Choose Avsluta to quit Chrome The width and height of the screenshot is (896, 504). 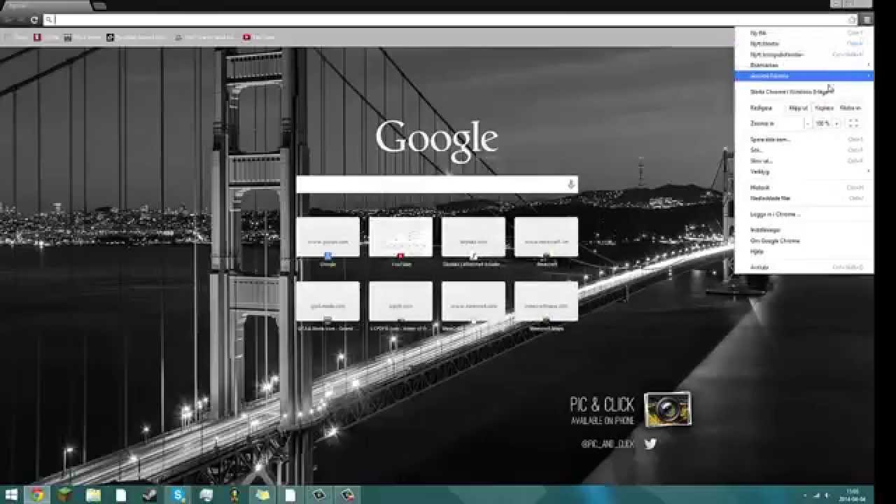[x=804, y=267]
